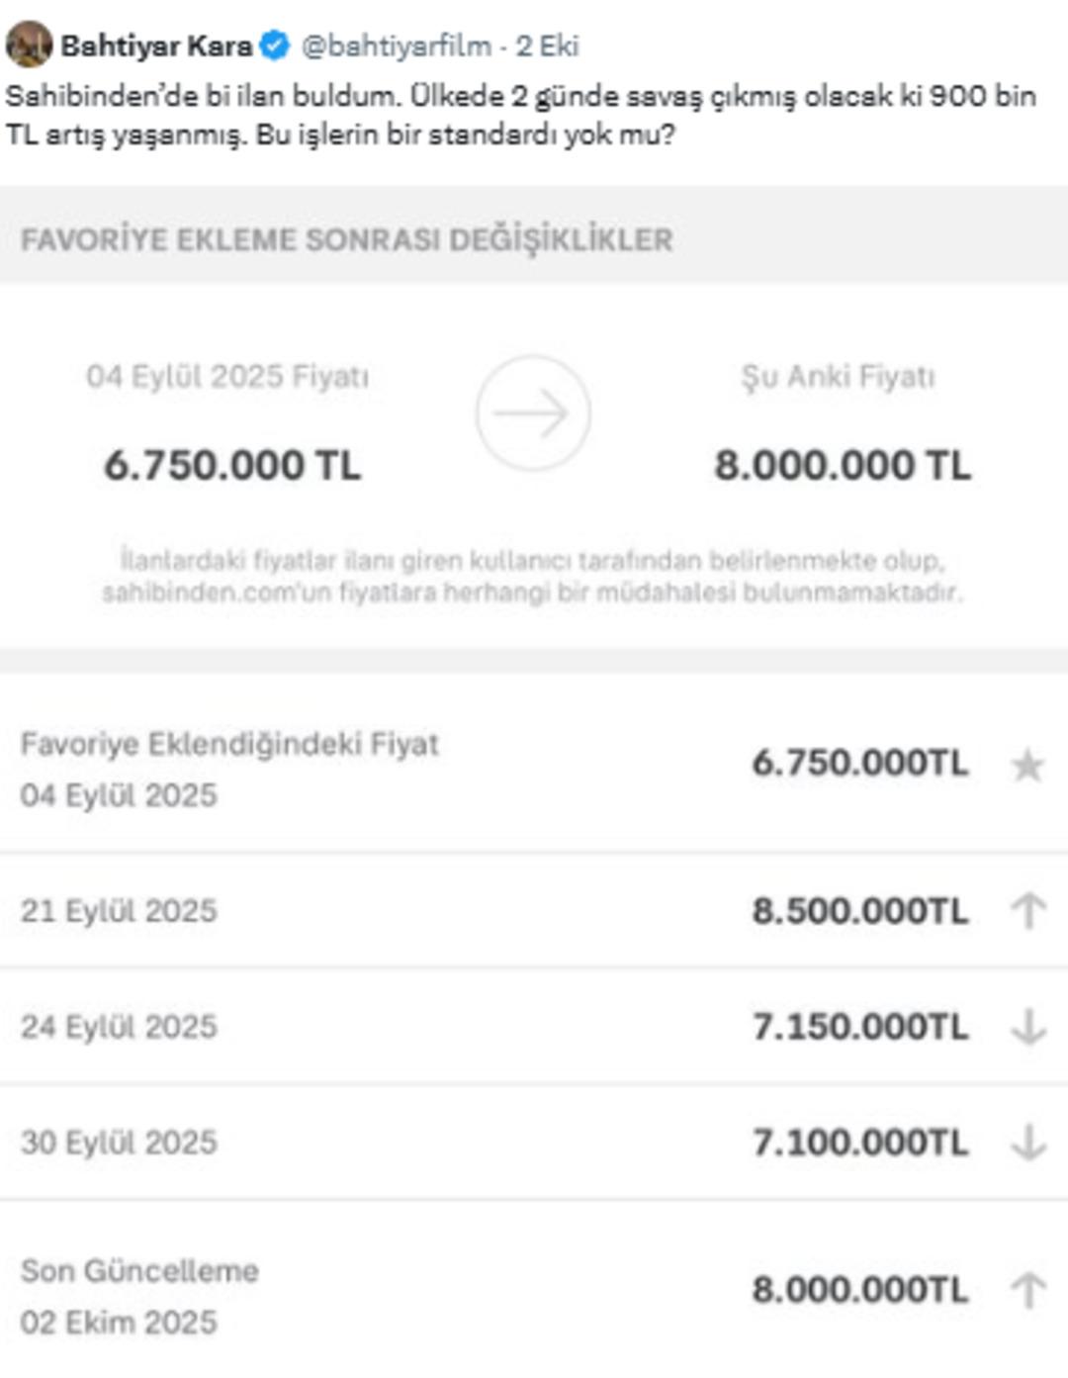The height and width of the screenshot is (1378, 1068).
Task: Click the circled right arrow icon
Action: pyautogui.click(x=533, y=413)
